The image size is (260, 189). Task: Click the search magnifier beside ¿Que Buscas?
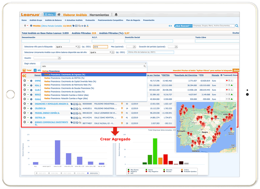click(x=237, y=26)
